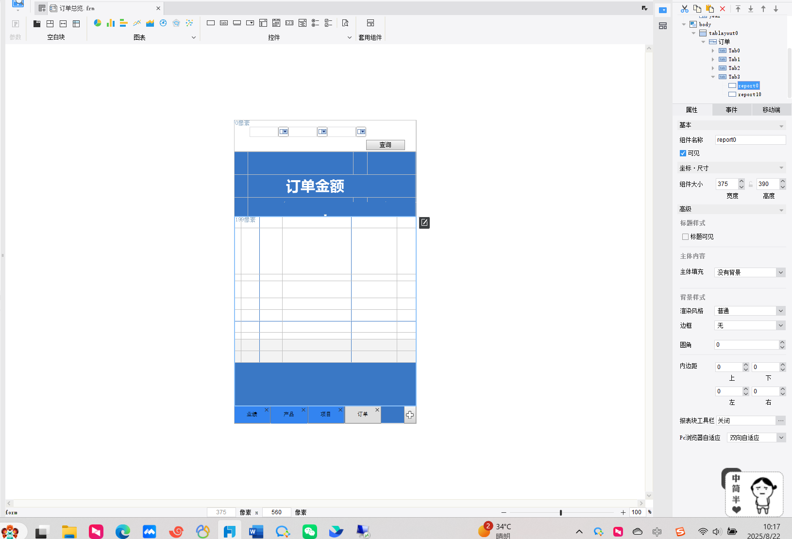Select the 业绩 tab in the form
792x539 pixels.
tap(252, 414)
